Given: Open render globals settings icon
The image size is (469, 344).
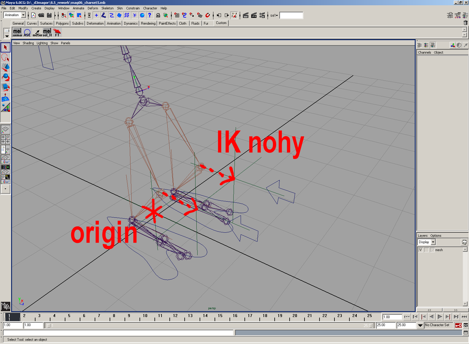Looking at the screenshot, I should coord(262,15).
